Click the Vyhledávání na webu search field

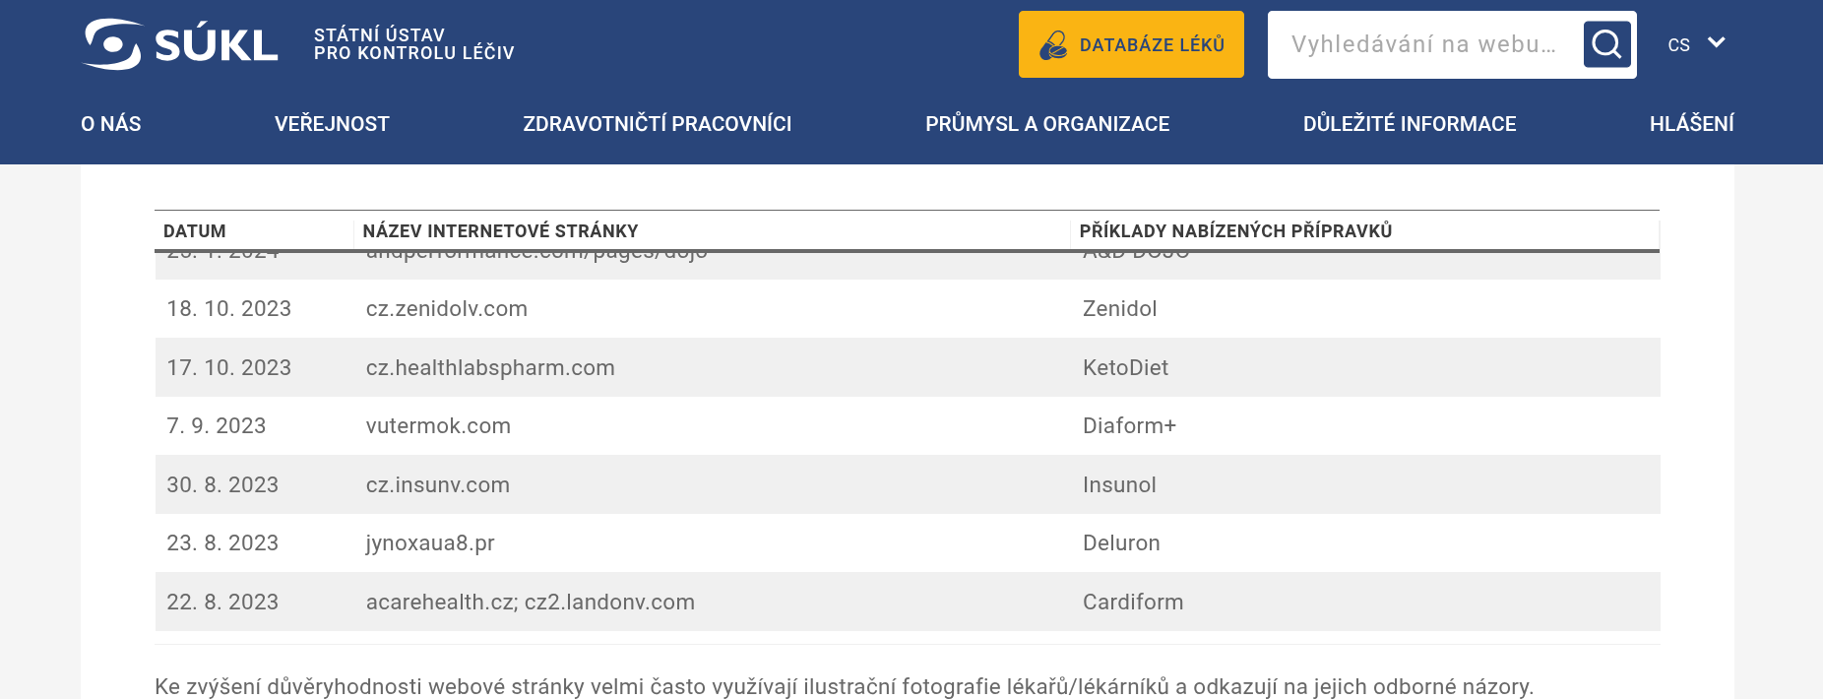pyautogui.click(x=1424, y=44)
